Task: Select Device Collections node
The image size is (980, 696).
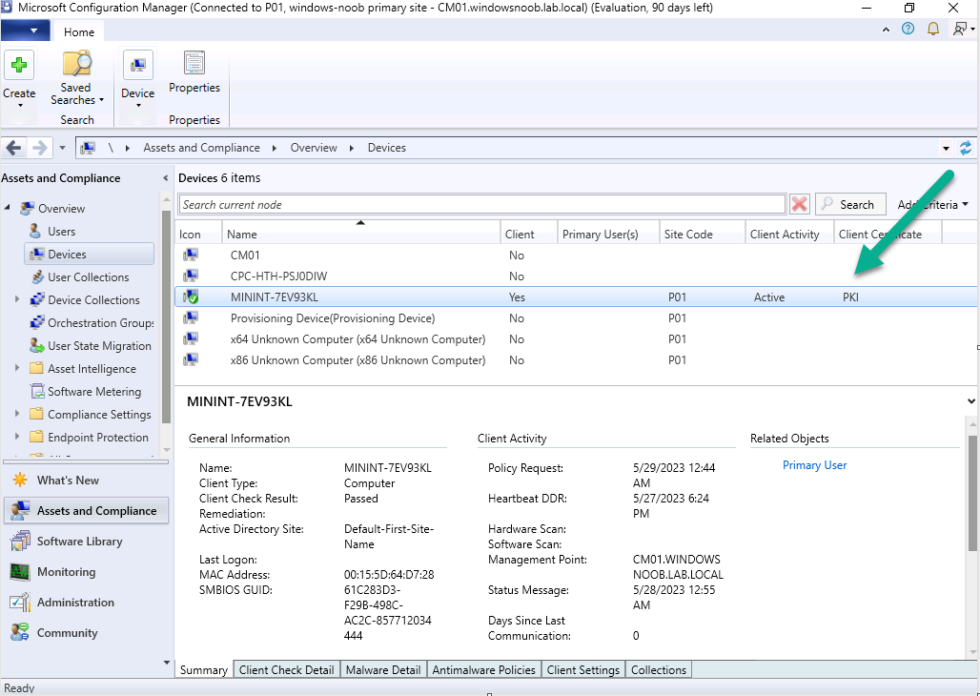Action: [93, 300]
